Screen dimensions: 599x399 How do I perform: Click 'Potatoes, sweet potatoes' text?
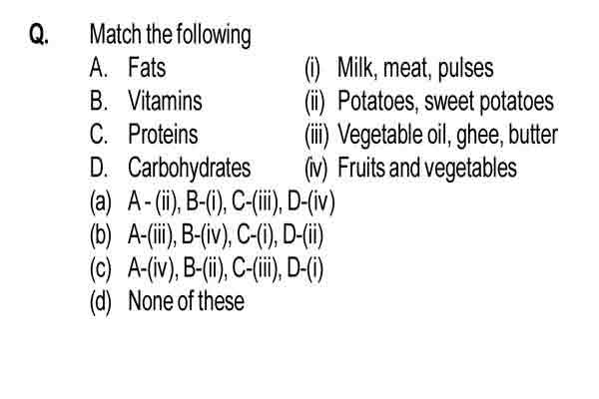[x=446, y=101]
